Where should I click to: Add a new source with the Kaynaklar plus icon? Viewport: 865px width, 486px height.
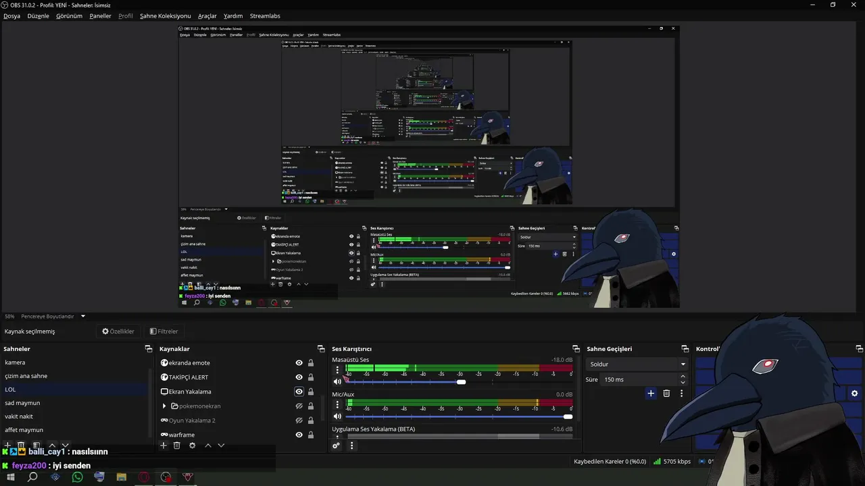click(163, 446)
